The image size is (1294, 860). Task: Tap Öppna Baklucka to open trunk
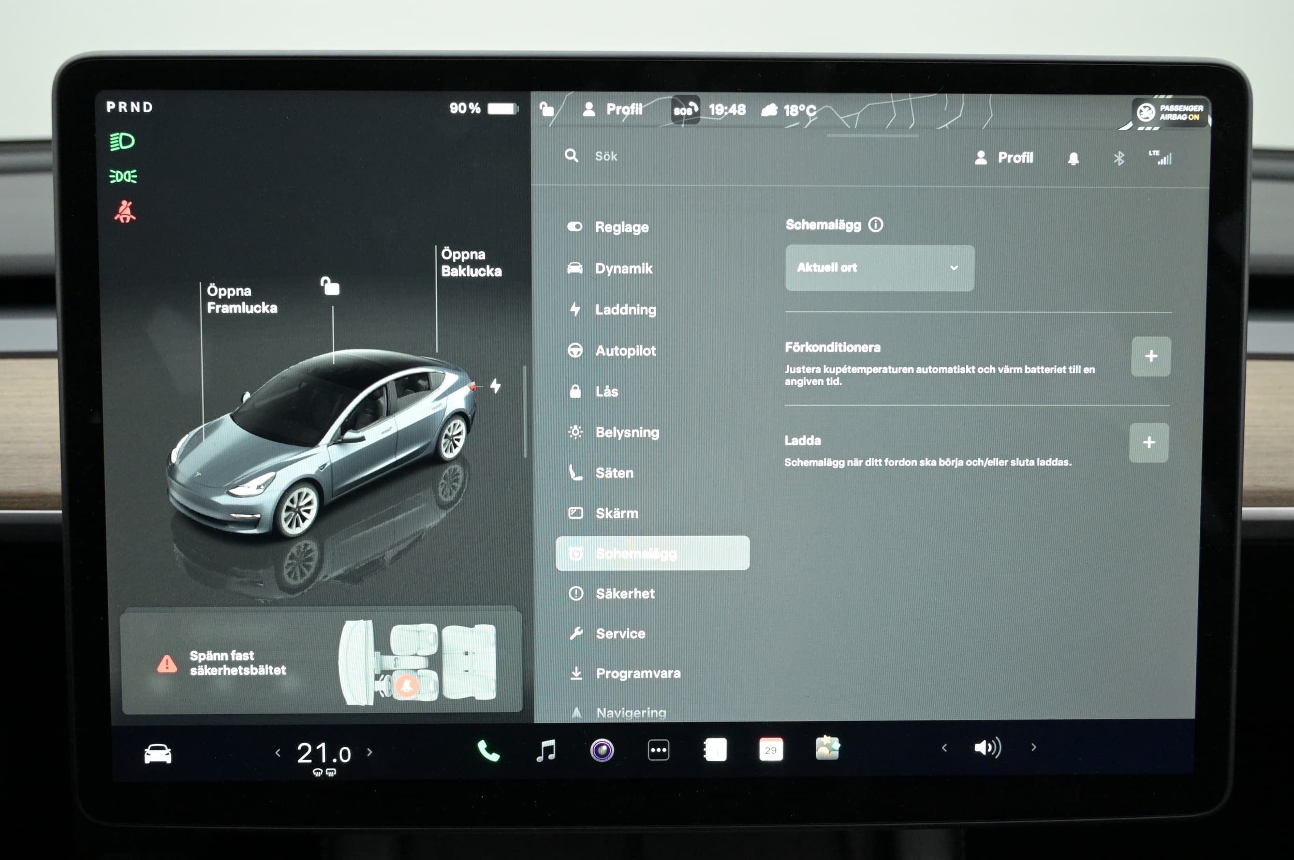(471, 263)
